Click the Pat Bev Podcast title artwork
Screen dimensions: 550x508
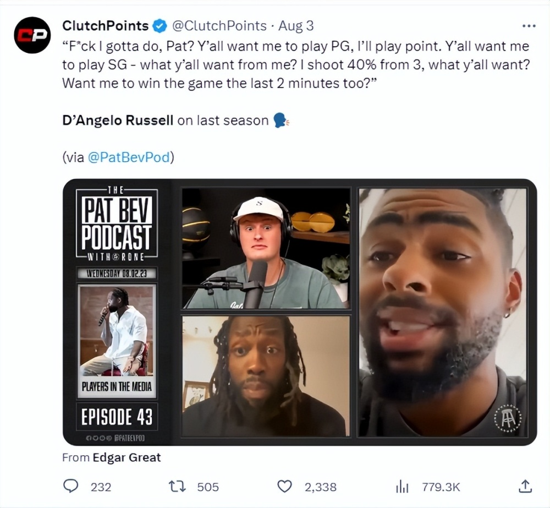117,223
